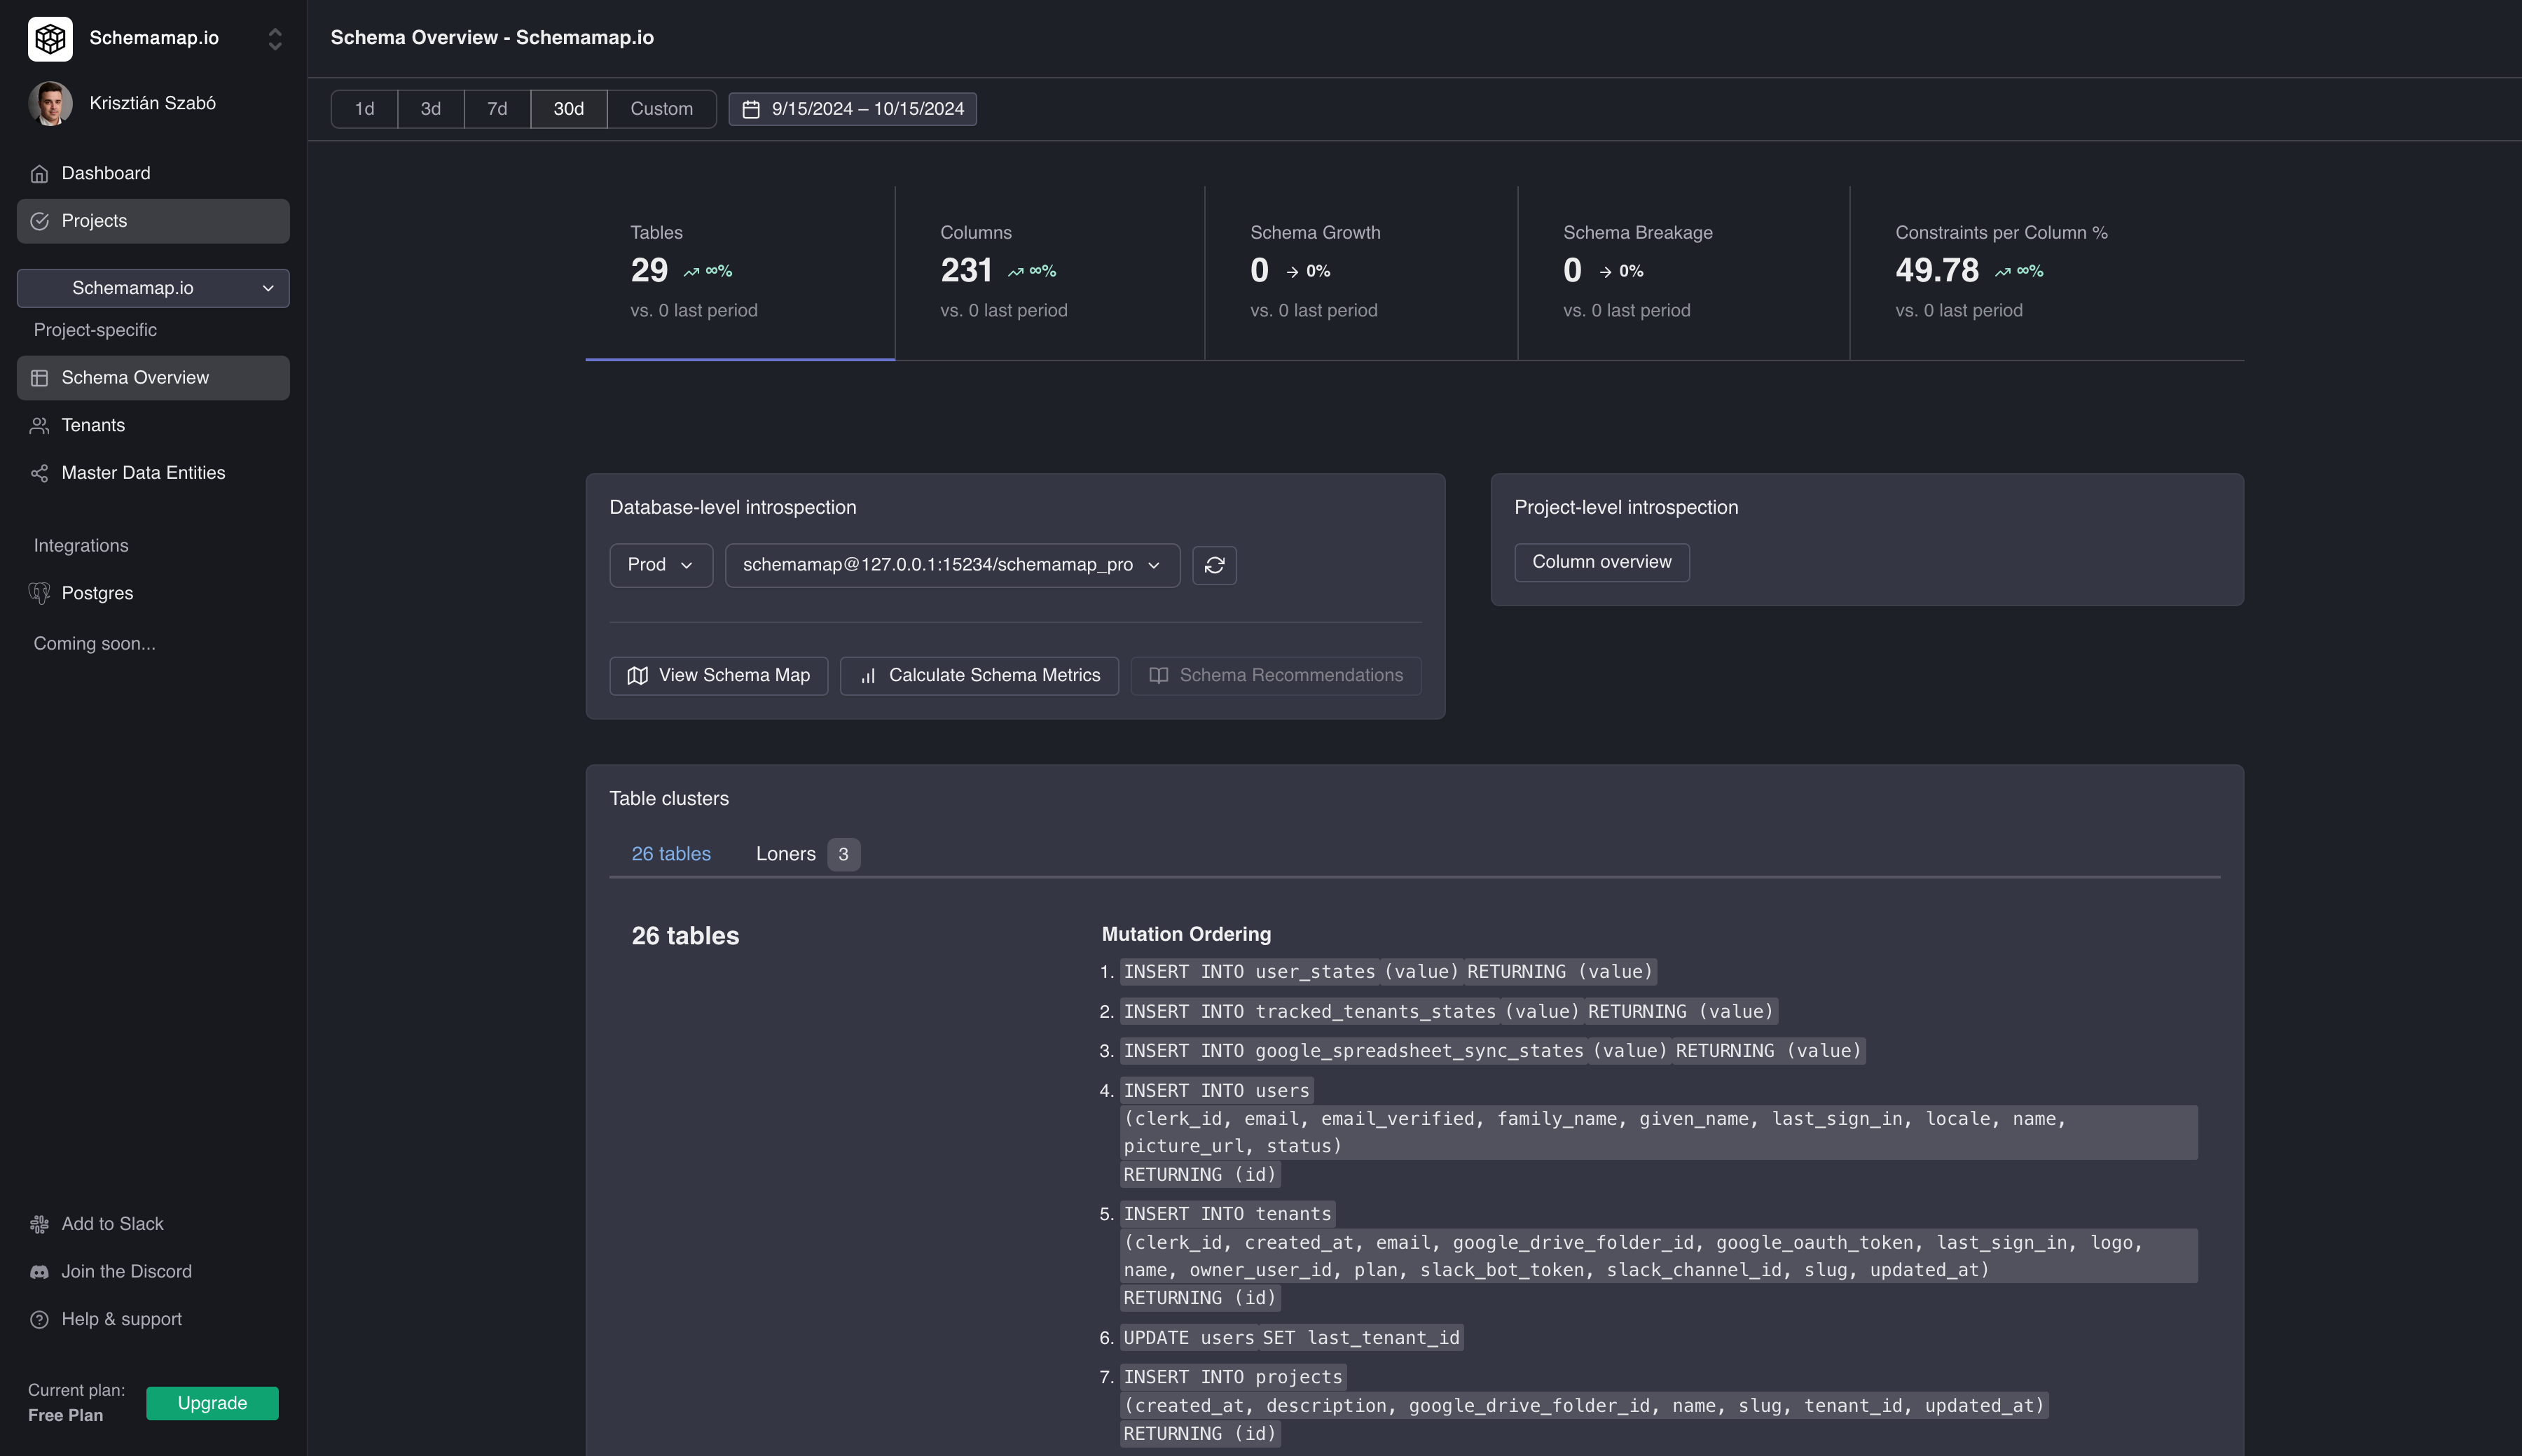Open Schema Overview panel icon
Viewport: 2522px width, 1456px height.
(40, 377)
